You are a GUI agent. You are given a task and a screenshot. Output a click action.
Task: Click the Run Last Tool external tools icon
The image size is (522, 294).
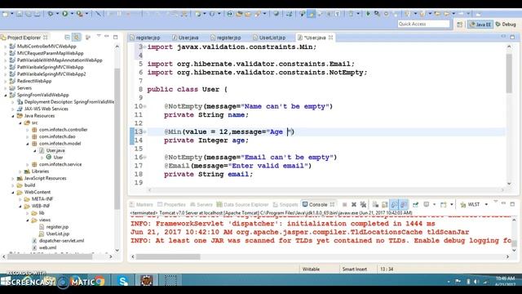(x=80, y=14)
